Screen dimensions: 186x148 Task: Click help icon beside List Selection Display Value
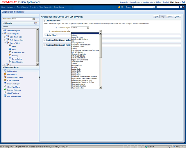click(50, 31)
